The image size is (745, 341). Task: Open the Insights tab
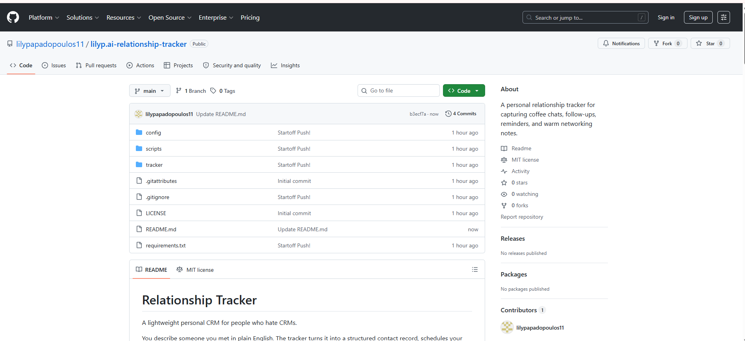pyautogui.click(x=285, y=65)
